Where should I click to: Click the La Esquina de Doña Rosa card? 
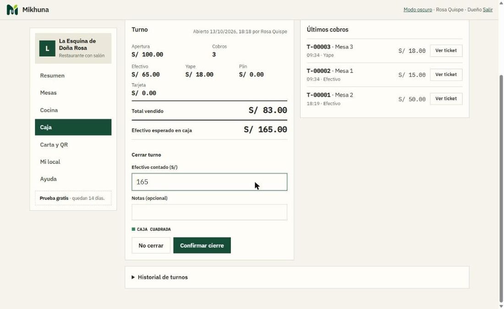pos(73,48)
